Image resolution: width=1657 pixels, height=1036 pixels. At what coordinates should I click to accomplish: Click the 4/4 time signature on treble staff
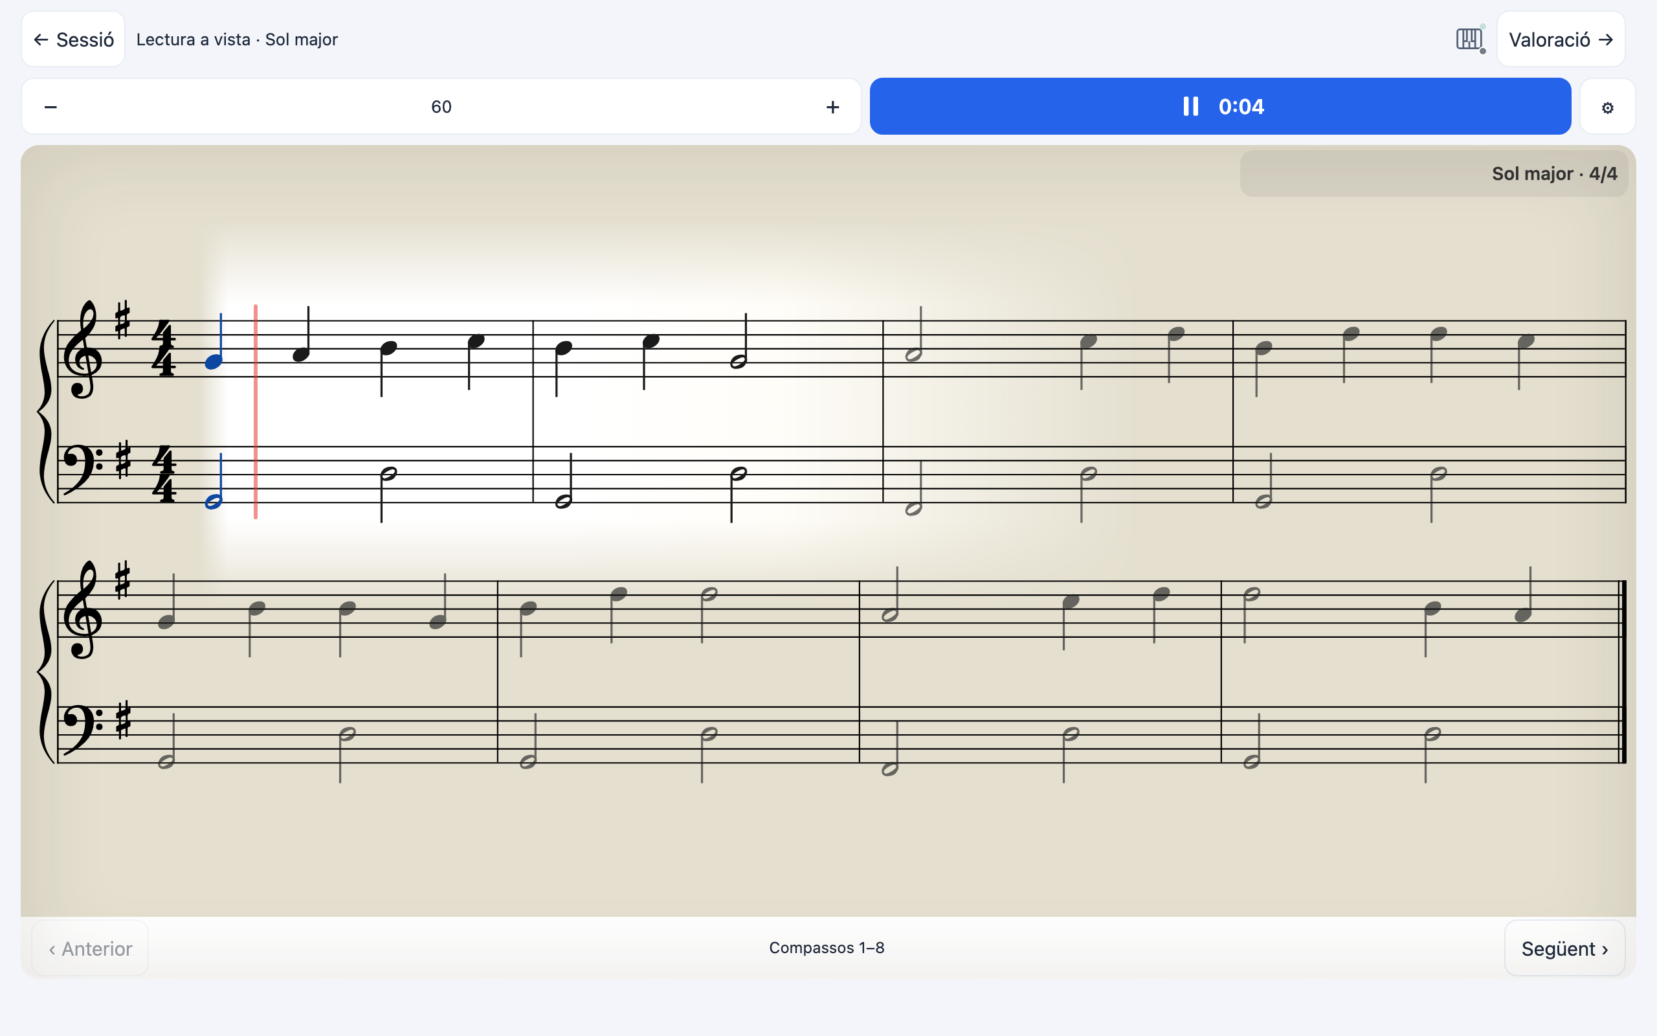tap(164, 349)
